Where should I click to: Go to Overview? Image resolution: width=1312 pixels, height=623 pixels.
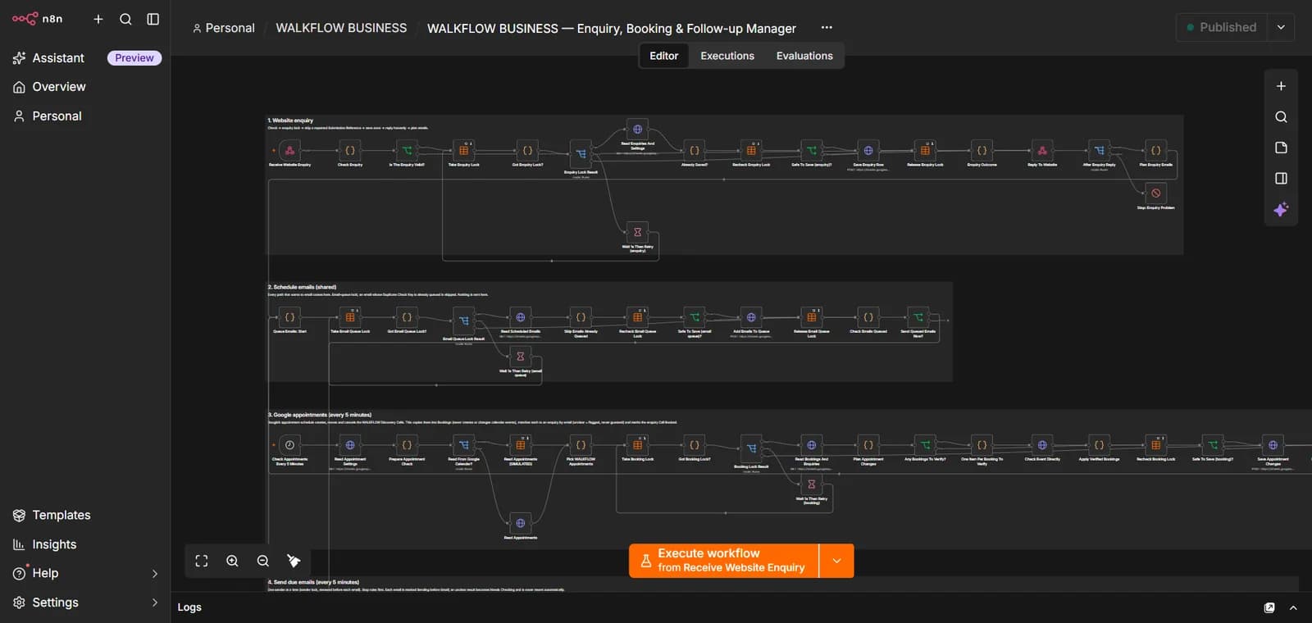pos(59,87)
